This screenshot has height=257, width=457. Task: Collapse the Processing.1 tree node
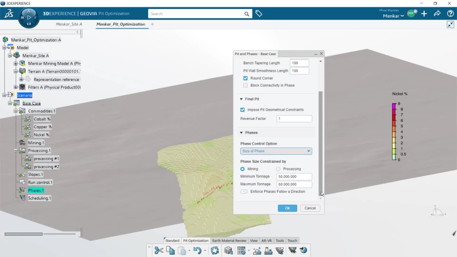coord(16,151)
